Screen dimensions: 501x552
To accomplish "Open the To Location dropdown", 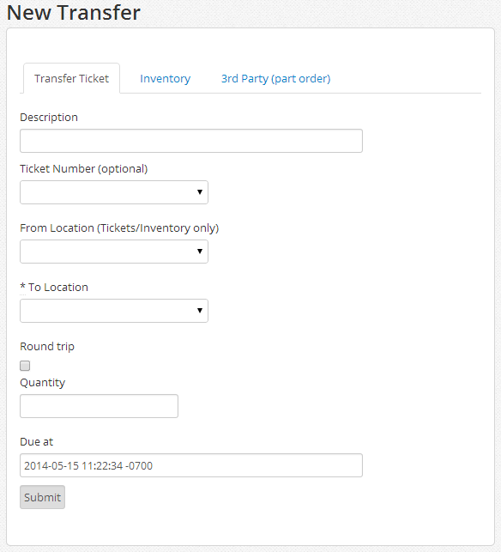I will click(114, 311).
